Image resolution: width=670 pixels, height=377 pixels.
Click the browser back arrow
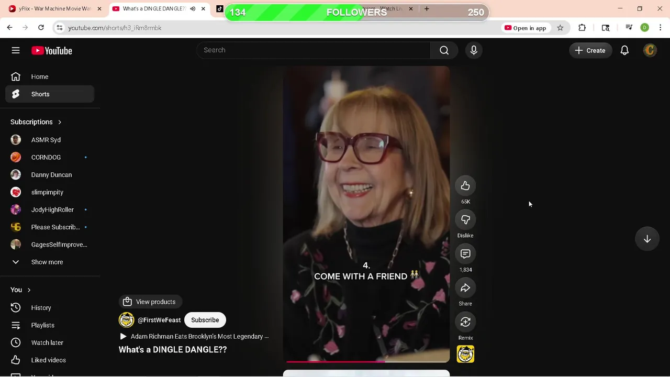pos(10,28)
